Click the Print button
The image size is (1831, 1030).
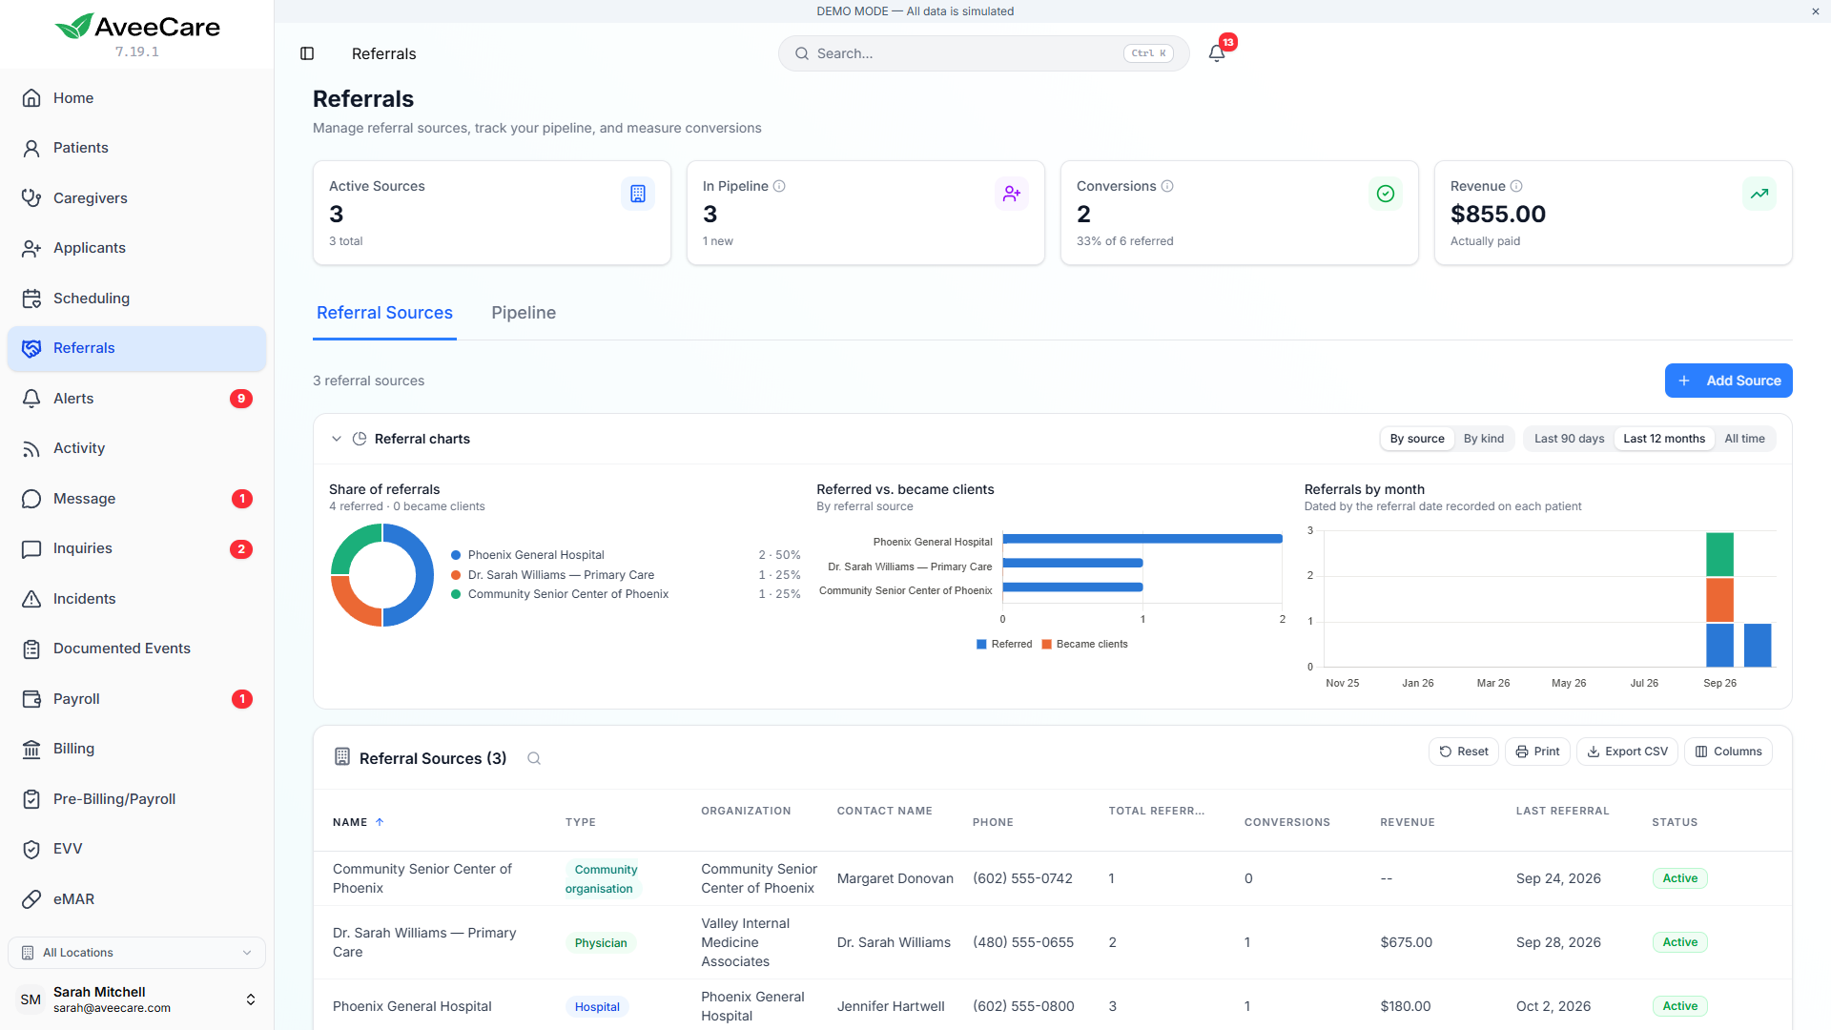pos(1537,752)
